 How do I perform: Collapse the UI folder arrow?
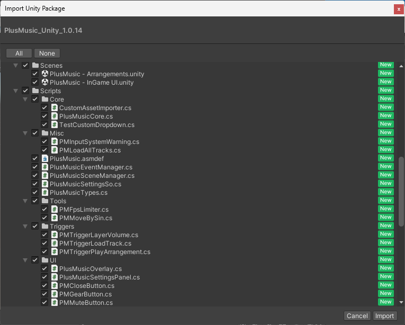point(25,260)
